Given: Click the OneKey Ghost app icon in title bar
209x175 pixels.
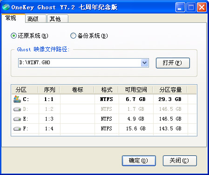Looking at the screenshot, I should pos(6,7).
